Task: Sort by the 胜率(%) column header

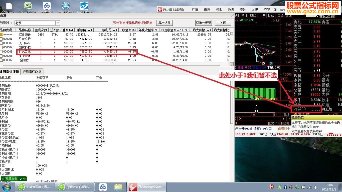Action: point(68,30)
